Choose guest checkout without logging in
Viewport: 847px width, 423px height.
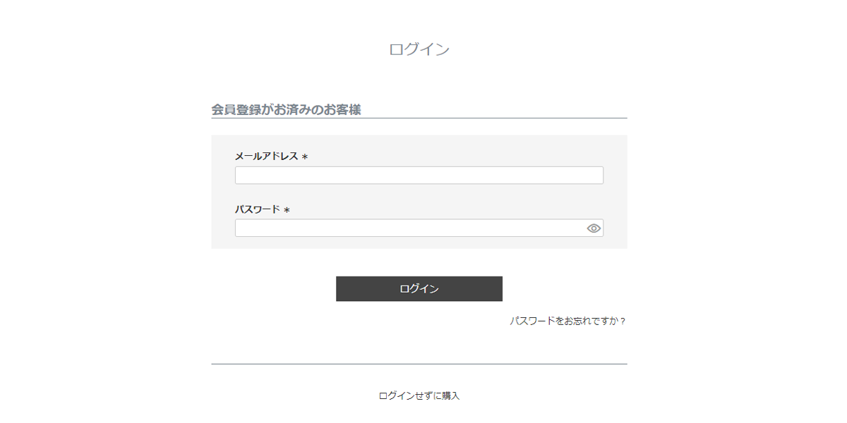click(419, 396)
